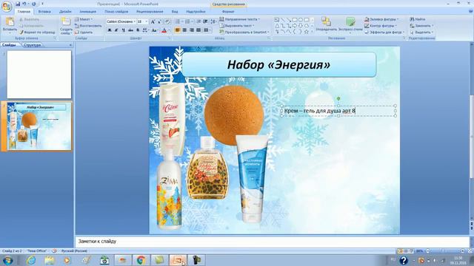474x266 pixels.
Task: Increase list indent level
Action: click(x=205, y=21)
